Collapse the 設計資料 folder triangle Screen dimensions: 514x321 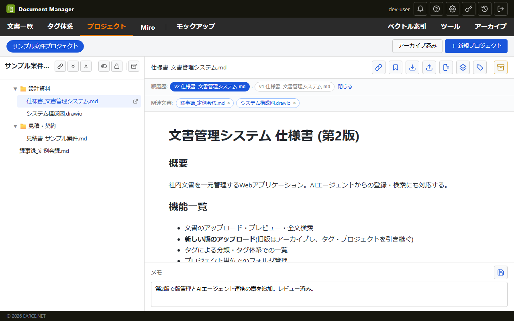pyautogui.click(x=15, y=89)
